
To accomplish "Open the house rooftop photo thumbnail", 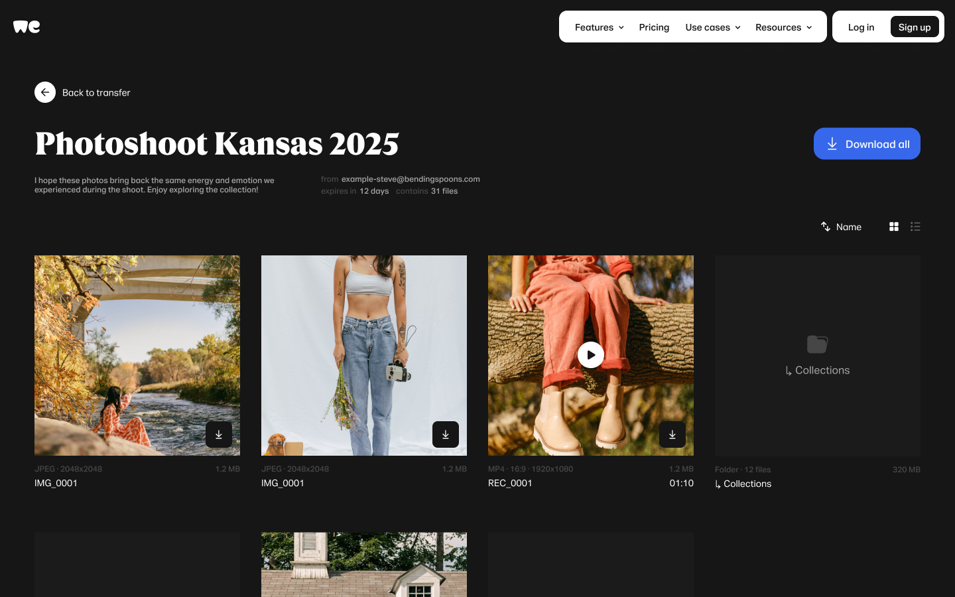I will 364,564.
